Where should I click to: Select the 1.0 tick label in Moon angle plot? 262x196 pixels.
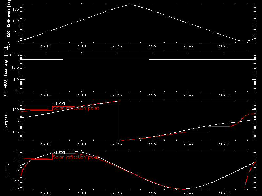pyautogui.click(x=16, y=80)
